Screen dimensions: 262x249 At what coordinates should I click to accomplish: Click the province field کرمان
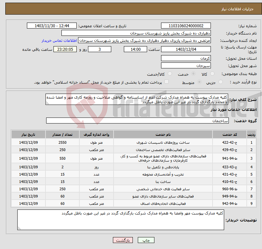(x=186, y=58)
